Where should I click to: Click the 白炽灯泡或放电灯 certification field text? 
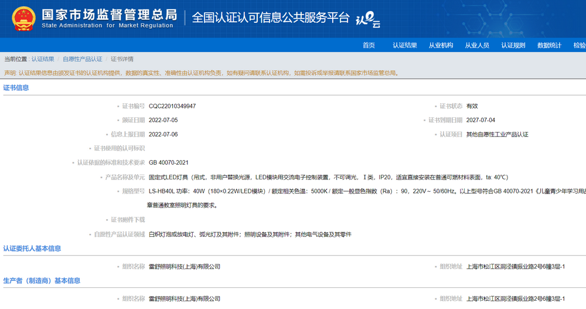(x=250, y=235)
